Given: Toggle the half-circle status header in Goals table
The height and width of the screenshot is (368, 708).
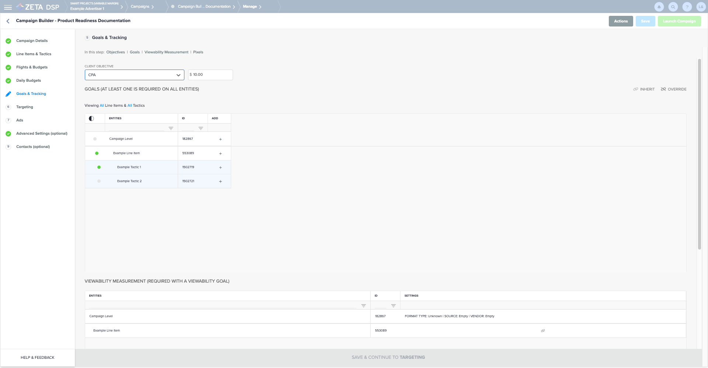Looking at the screenshot, I should coord(91,118).
